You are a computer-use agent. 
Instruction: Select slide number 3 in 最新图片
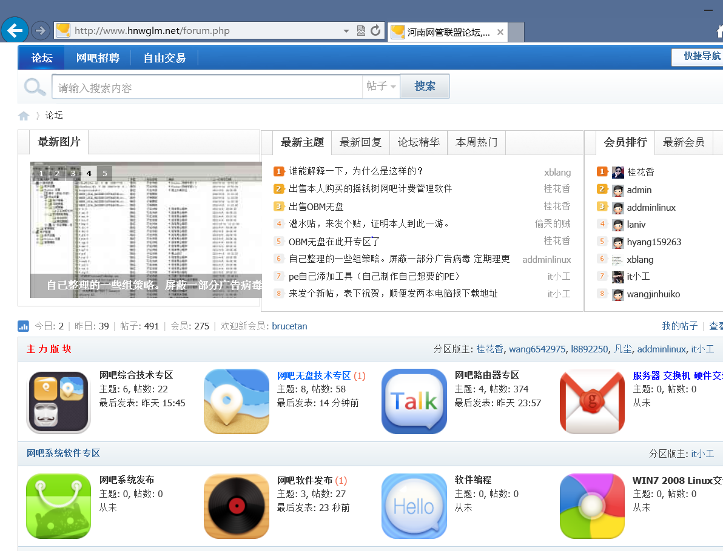73,173
